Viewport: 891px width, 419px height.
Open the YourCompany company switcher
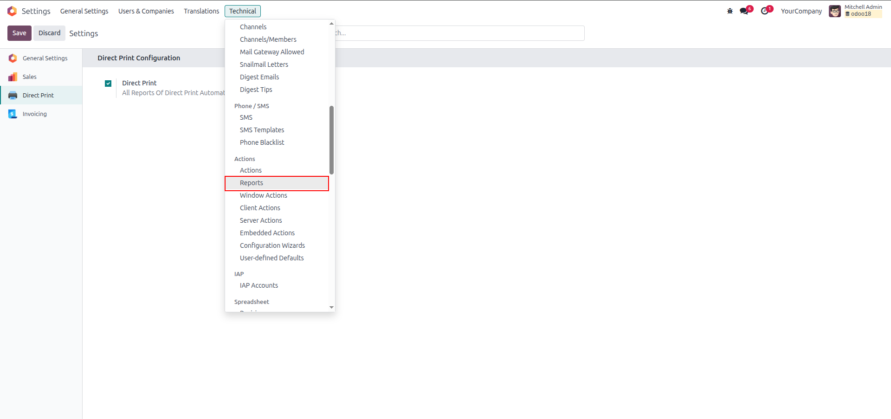(x=801, y=11)
